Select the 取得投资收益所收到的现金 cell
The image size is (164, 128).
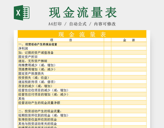(61, 119)
